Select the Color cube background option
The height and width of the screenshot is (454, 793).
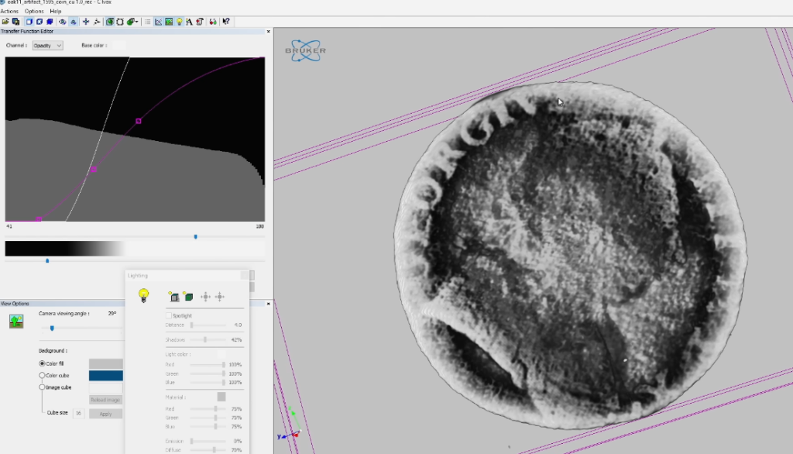(43, 375)
